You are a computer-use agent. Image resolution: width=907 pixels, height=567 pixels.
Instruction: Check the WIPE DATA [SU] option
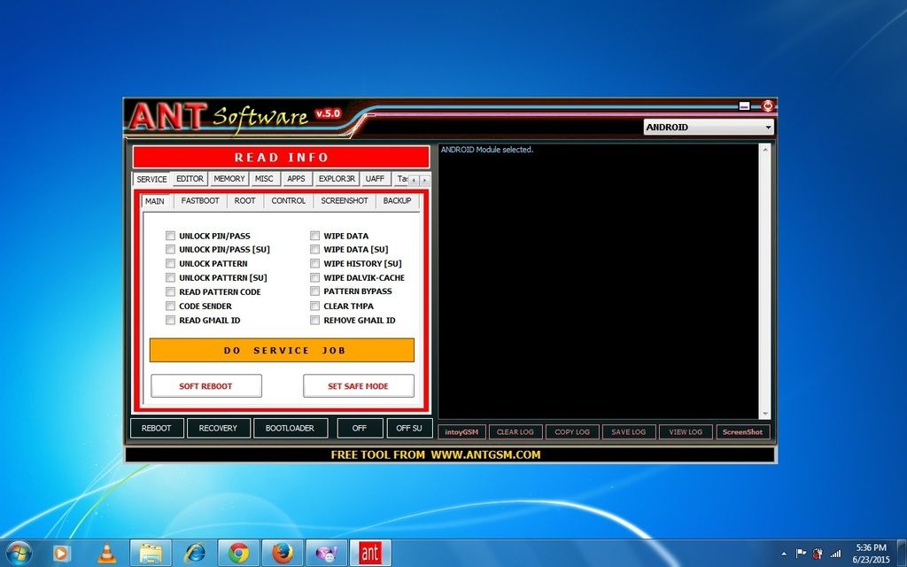pos(314,249)
